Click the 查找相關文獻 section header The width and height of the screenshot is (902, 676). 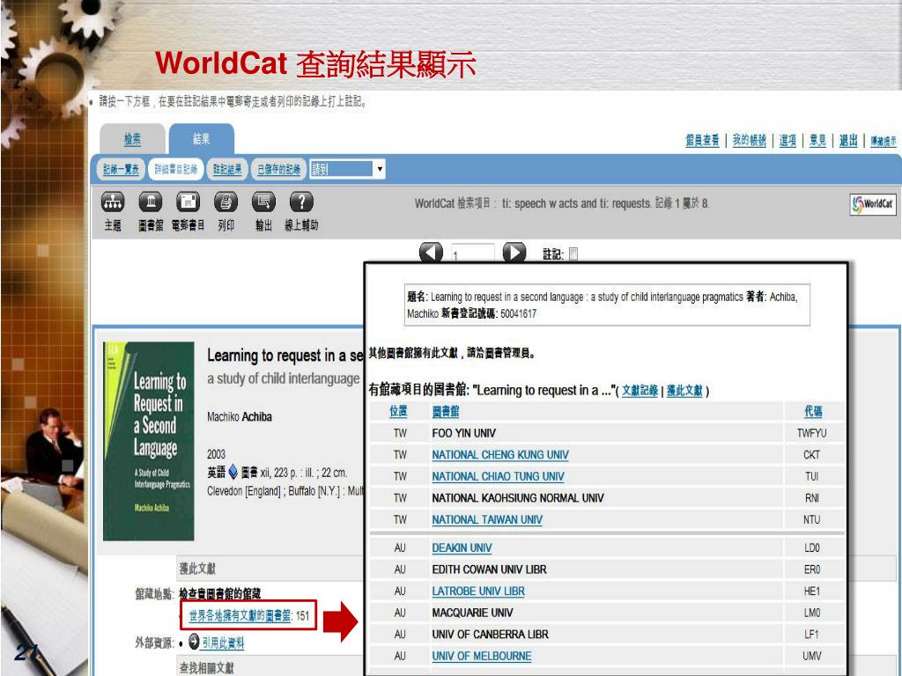click(206, 668)
